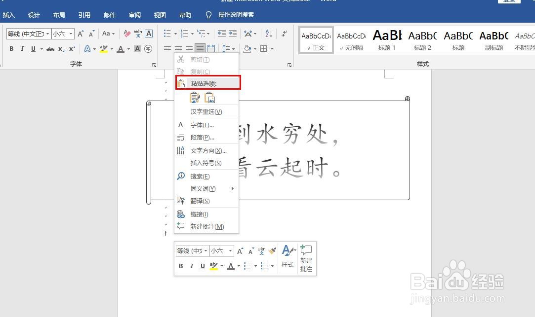The width and height of the screenshot is (535, 317).
Task: Toggle Subscript formatting
Action: 61,49
